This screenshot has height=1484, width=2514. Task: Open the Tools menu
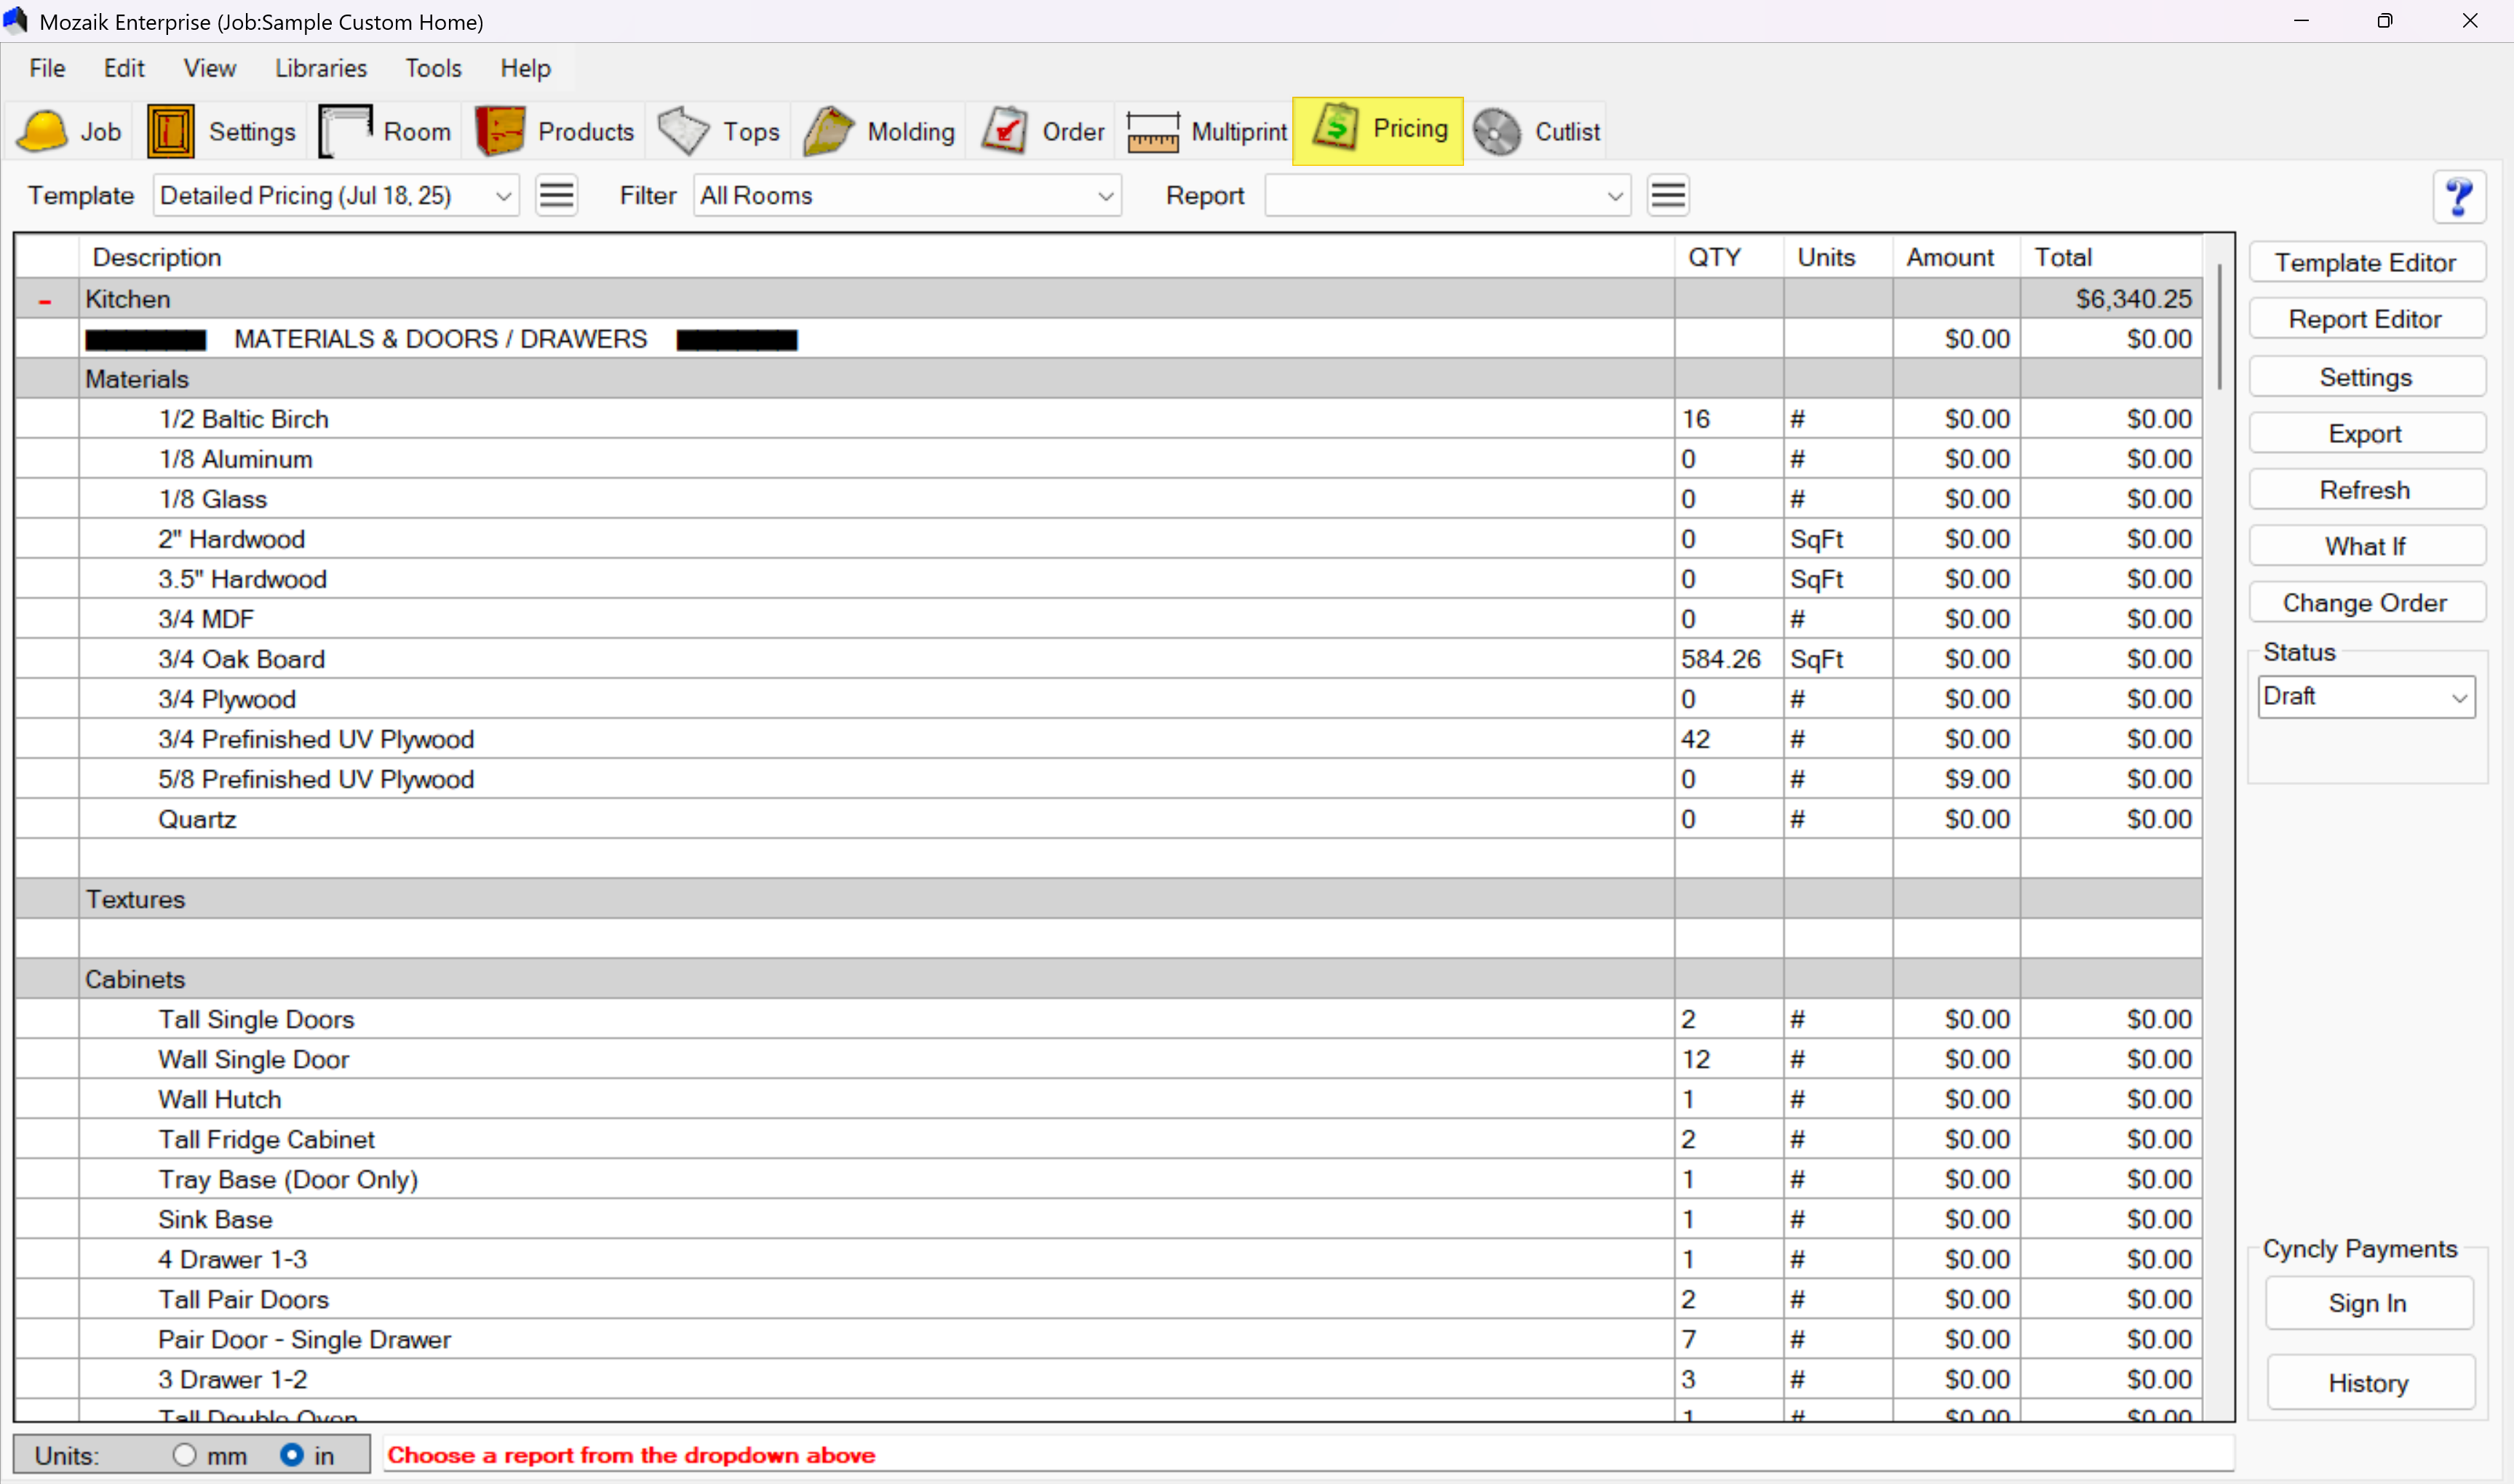433,68
